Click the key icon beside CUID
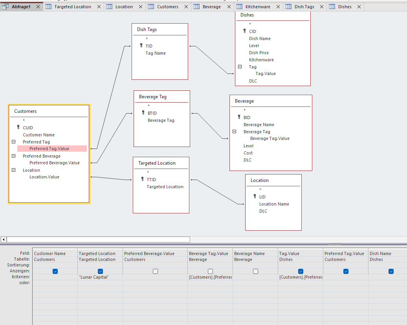Image resolution: width=407 pixels, height=325 pixels. [x=18, y=127]
